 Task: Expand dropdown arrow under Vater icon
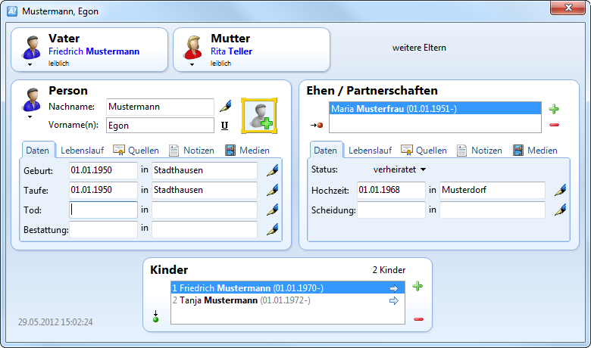coord(31,65)
